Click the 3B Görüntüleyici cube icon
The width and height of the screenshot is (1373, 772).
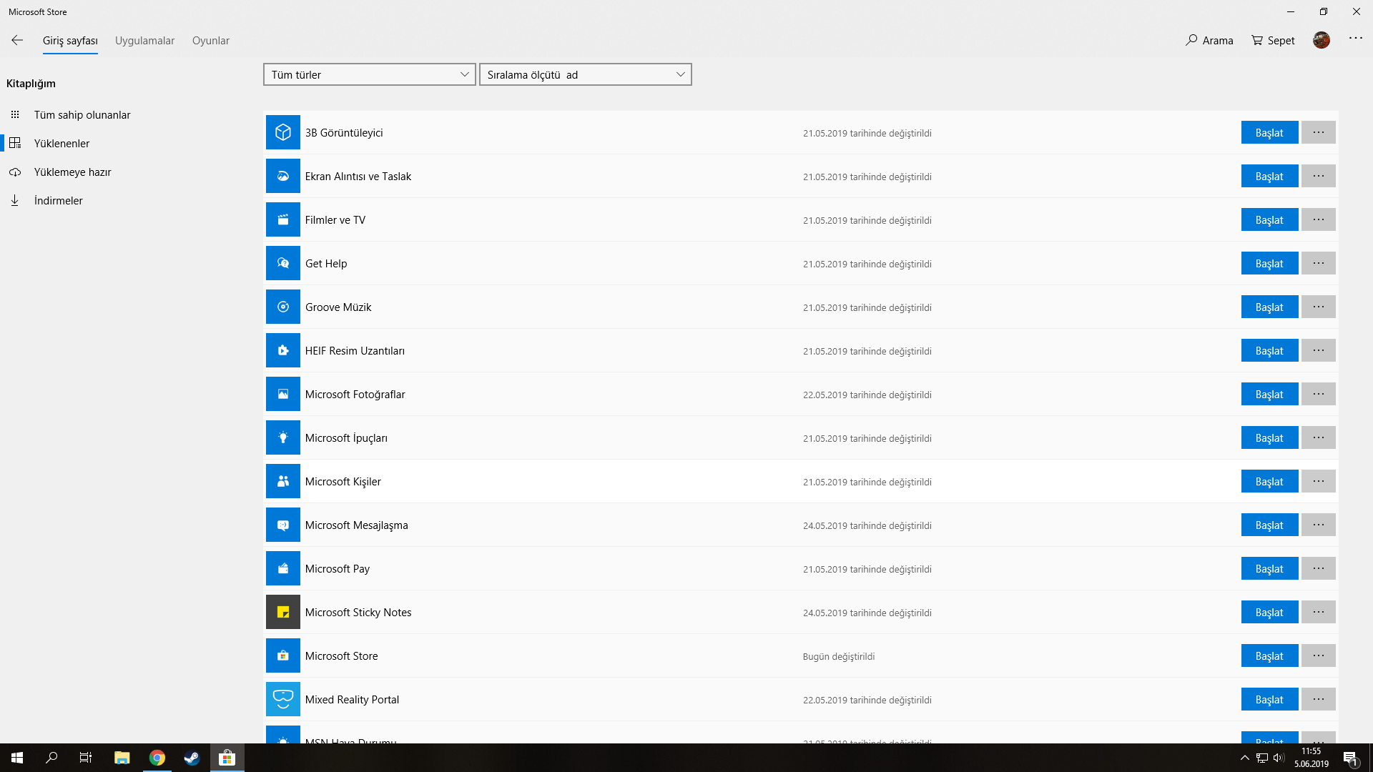point(282,133)
